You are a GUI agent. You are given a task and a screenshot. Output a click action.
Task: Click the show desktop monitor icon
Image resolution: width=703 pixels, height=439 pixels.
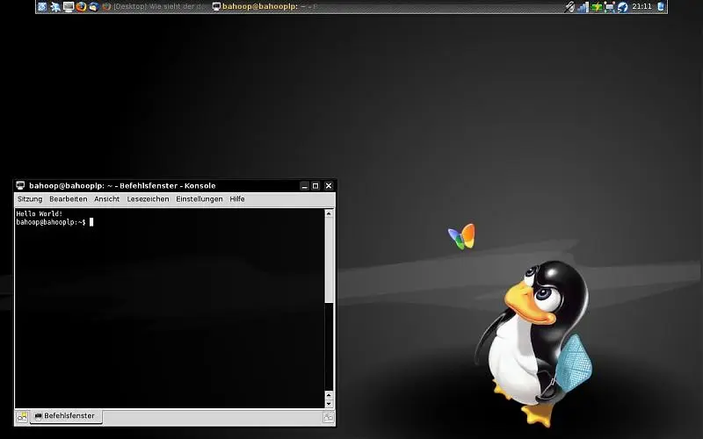click(x=68, y=6)
